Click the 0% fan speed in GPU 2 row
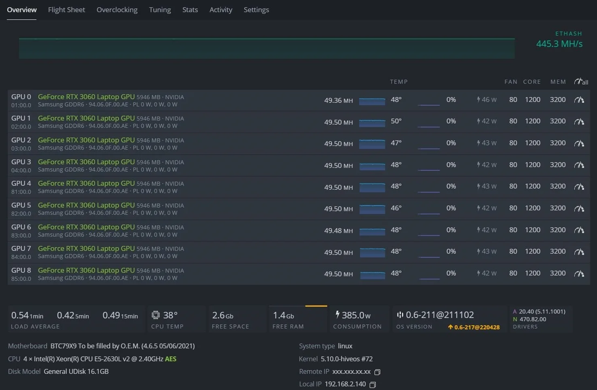This screenshot has height=390, width=597. coord(451,143)
